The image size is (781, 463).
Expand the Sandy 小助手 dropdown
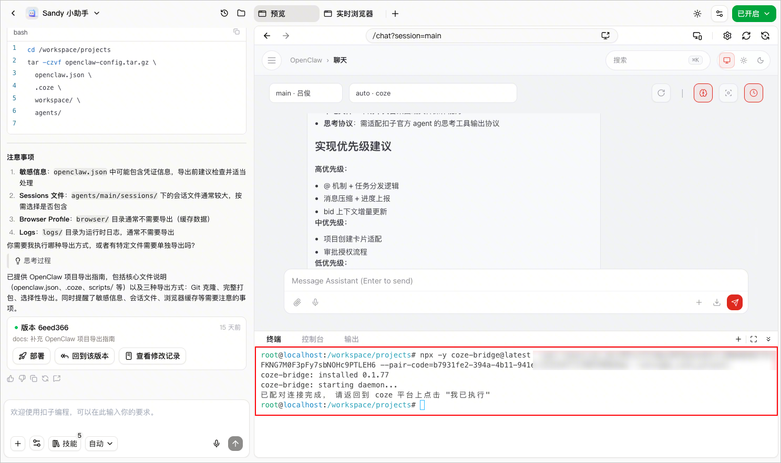[x=97, y=13]
